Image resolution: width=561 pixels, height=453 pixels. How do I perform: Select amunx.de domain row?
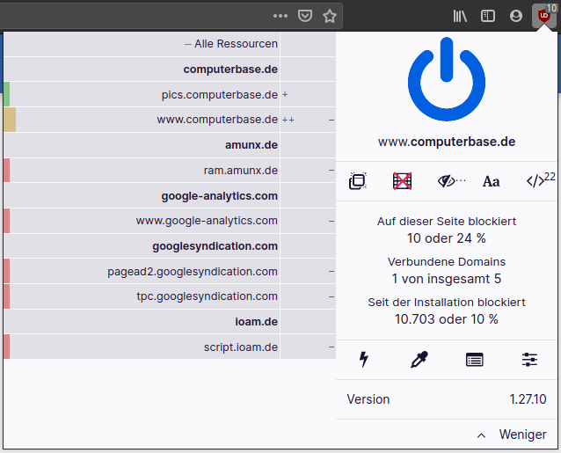coord(142,145)
